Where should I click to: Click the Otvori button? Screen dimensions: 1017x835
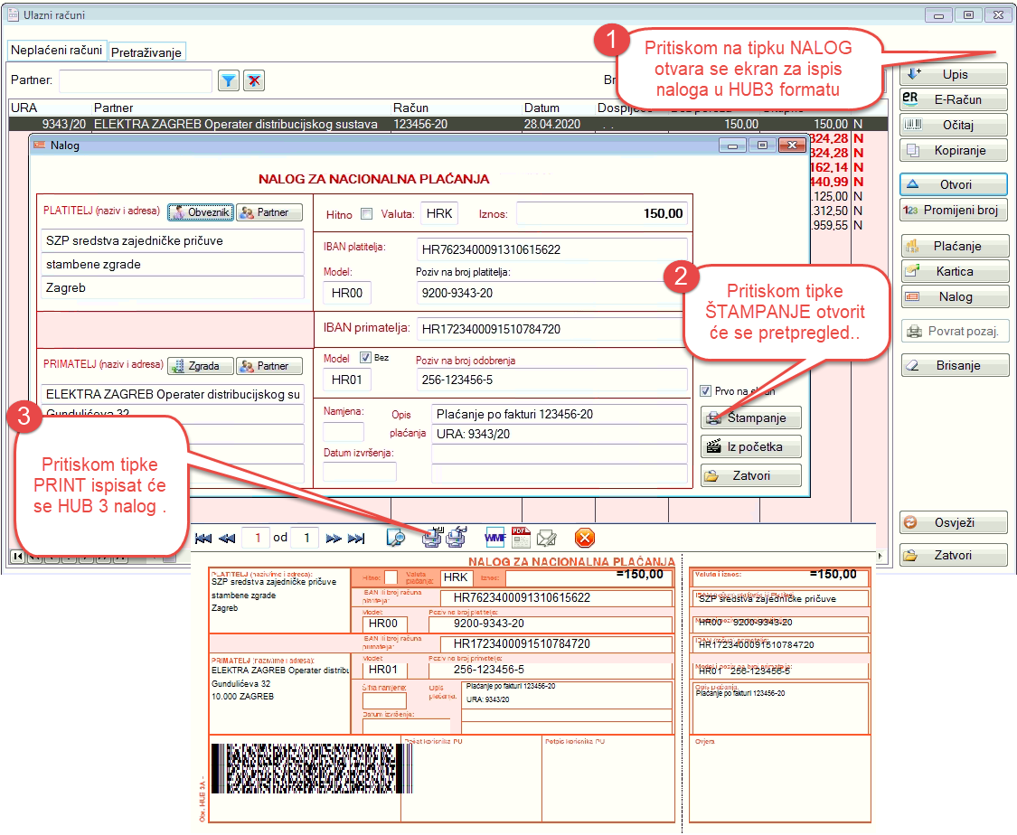pos(954,184)
